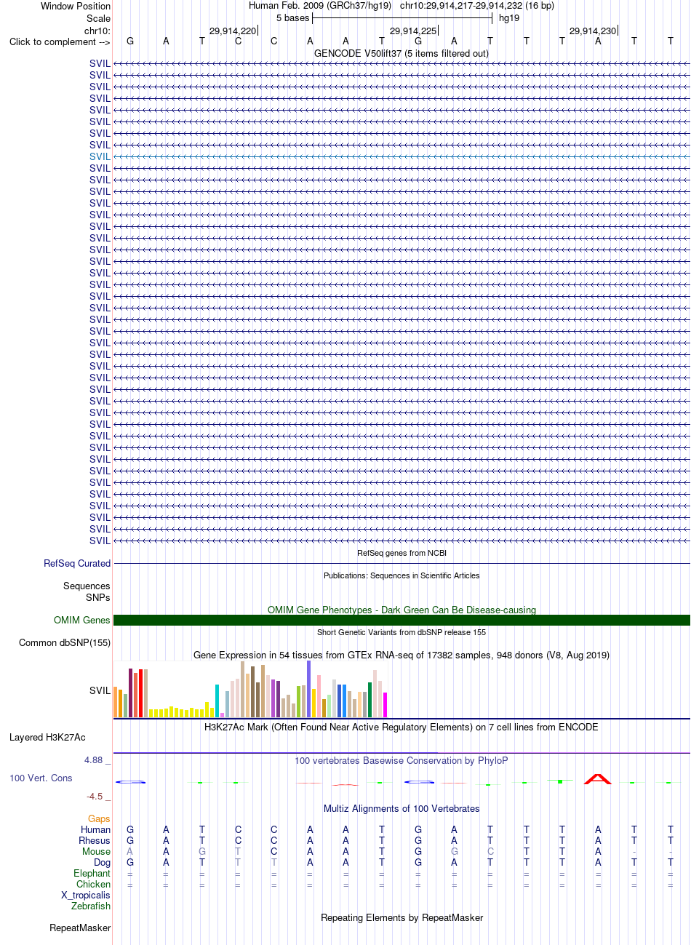Click the Scale ruler label
Viewport: 691px width, 945px height.
coord(98,18)
